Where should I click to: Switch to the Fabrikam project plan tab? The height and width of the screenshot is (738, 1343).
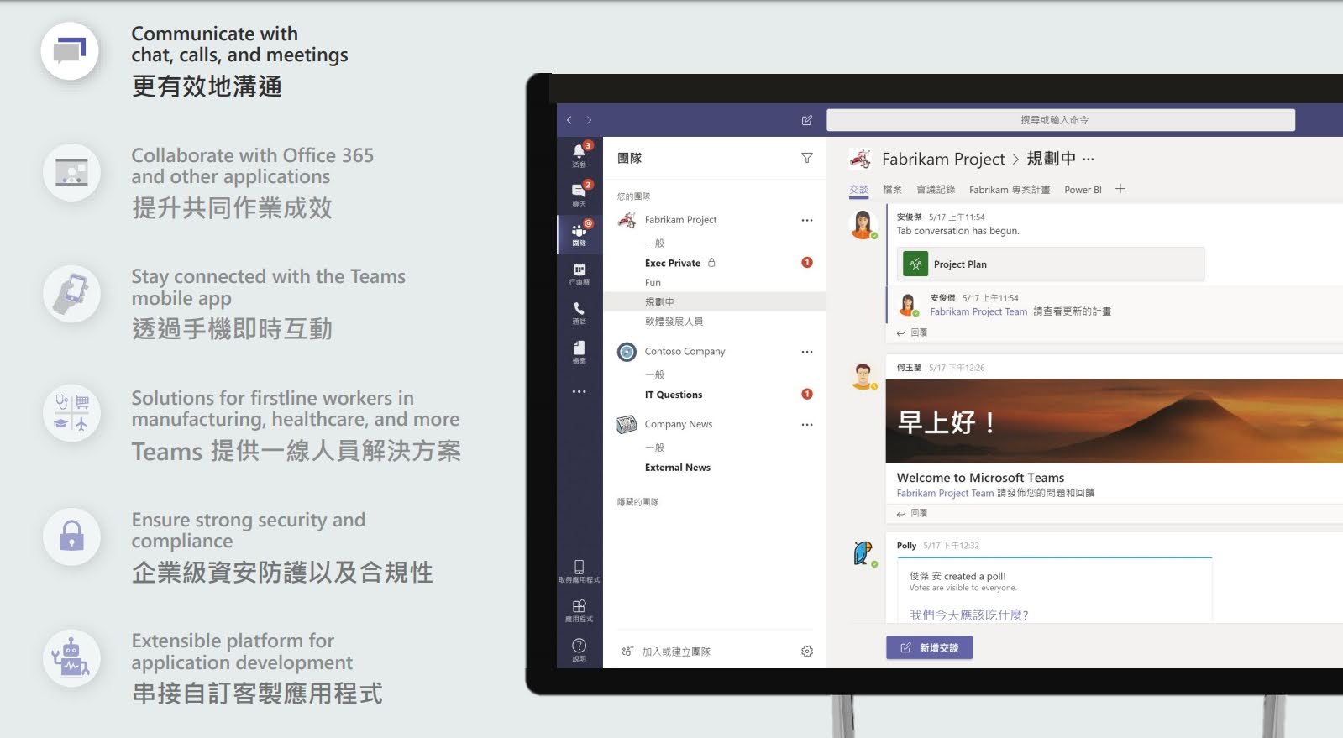tap(1010, 190)
